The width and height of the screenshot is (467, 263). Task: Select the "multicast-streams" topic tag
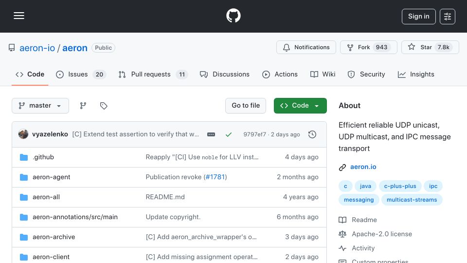412,200
